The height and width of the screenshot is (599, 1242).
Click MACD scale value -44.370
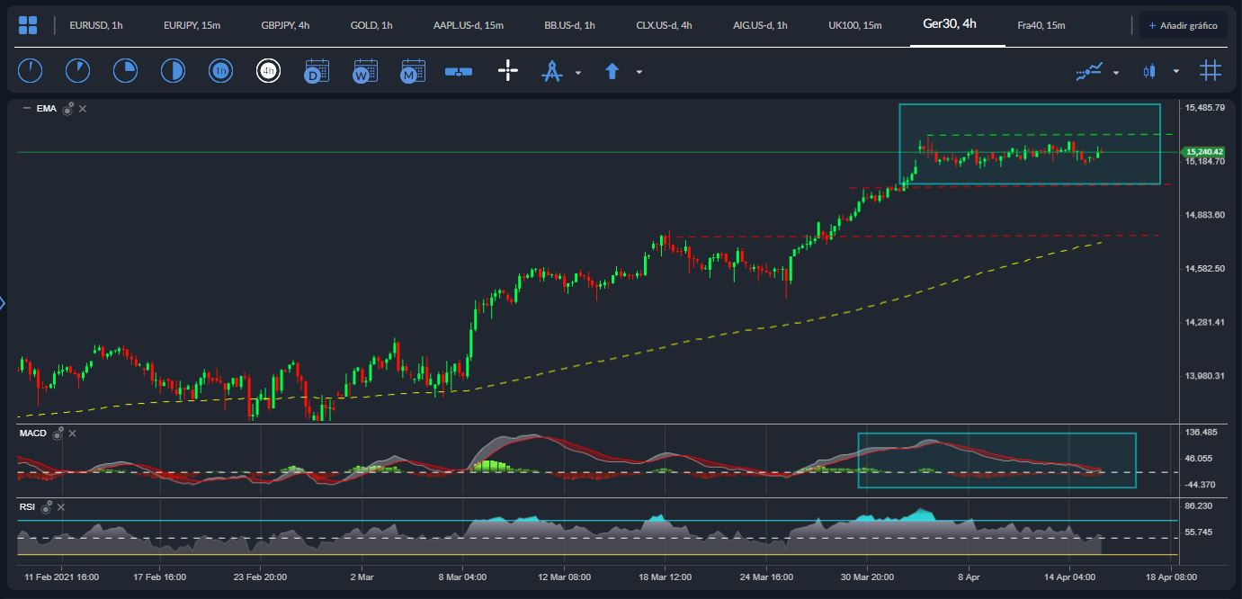pos(1202,485)
